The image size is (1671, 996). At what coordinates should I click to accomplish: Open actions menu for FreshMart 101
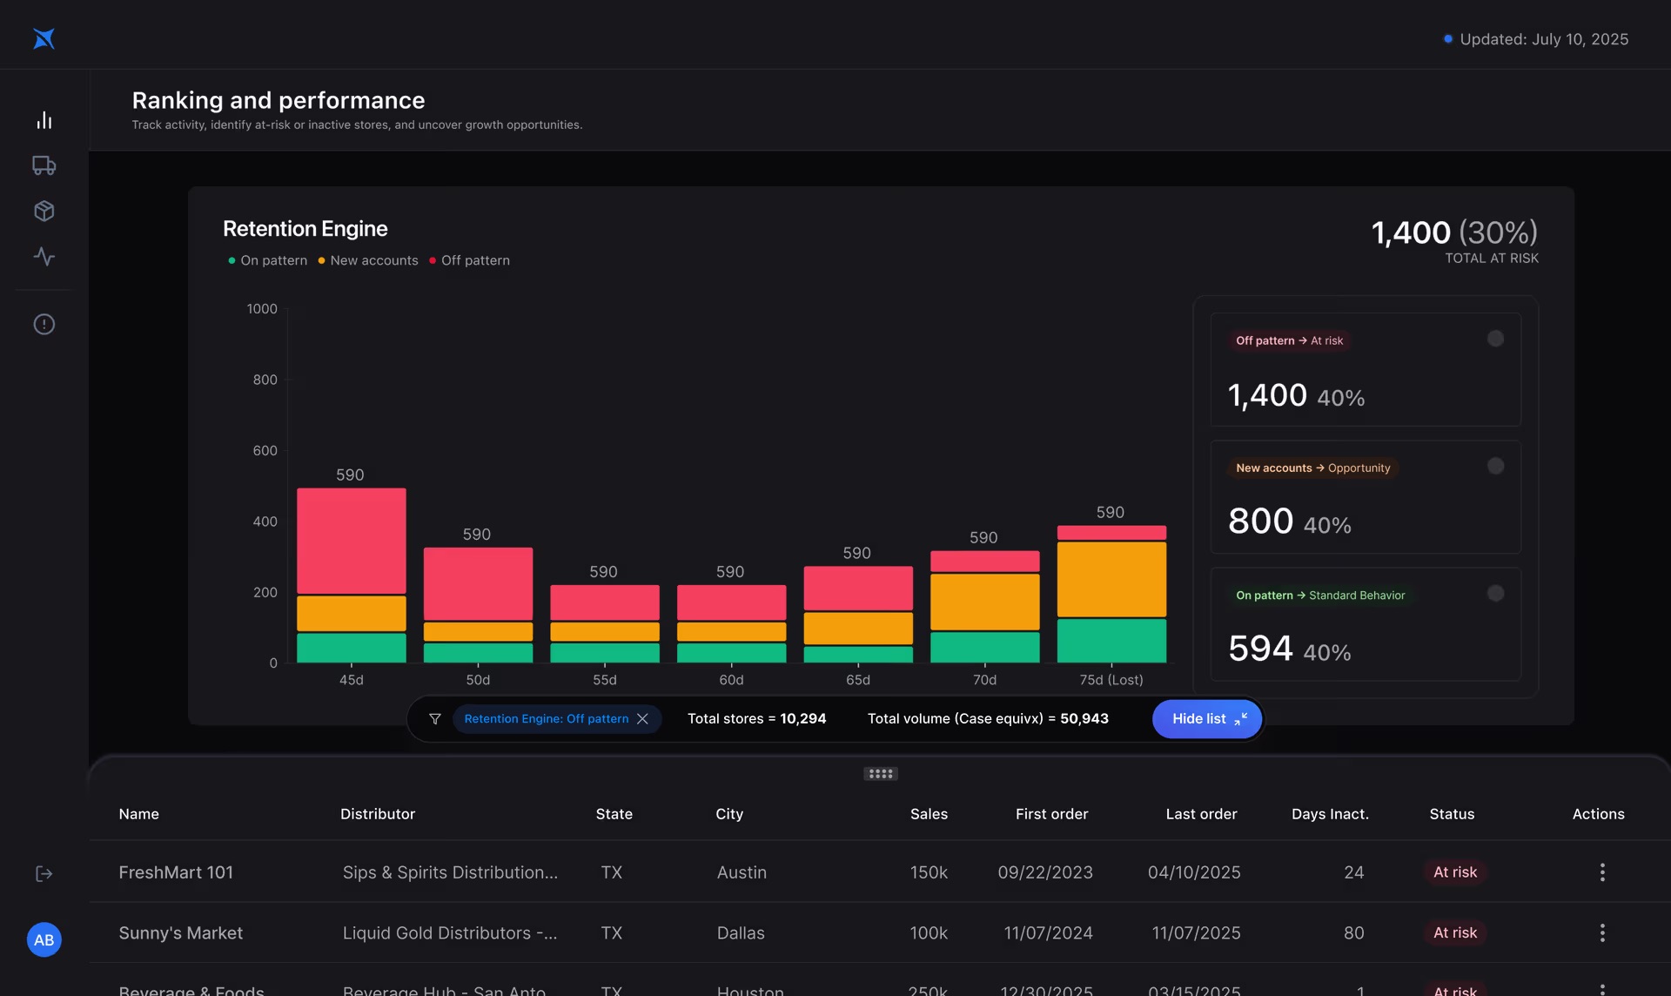click(1601, 871)
